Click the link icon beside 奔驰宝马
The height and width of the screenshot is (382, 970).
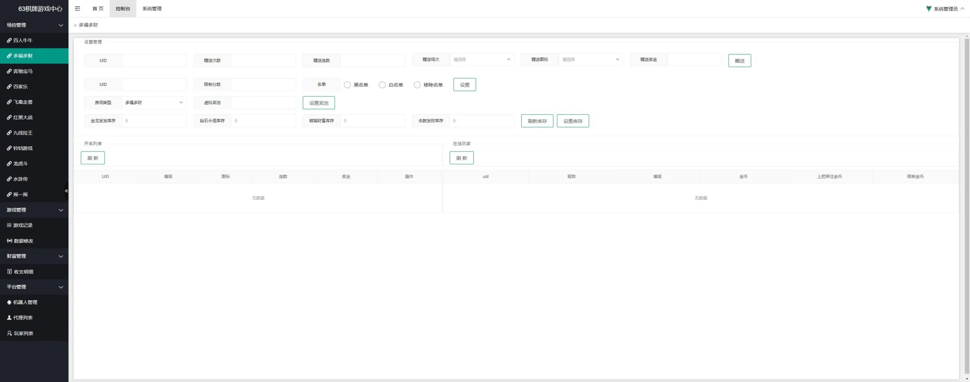[9, 71]
